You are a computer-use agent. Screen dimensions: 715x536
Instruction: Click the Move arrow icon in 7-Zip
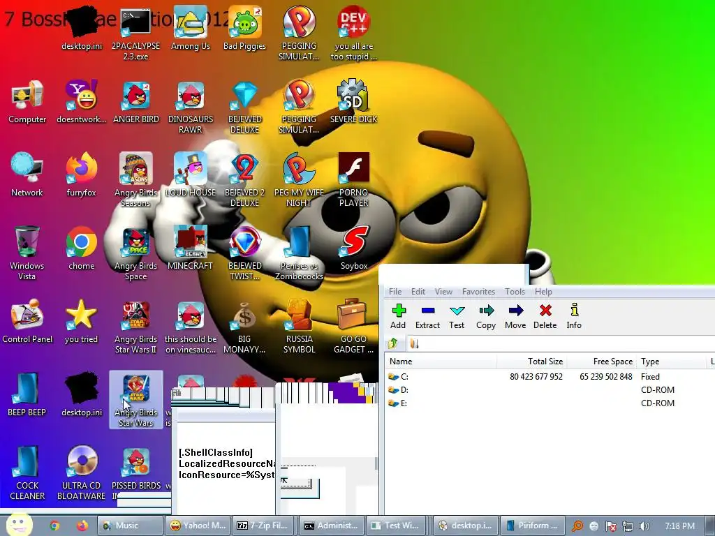click(x=516, y=311)
